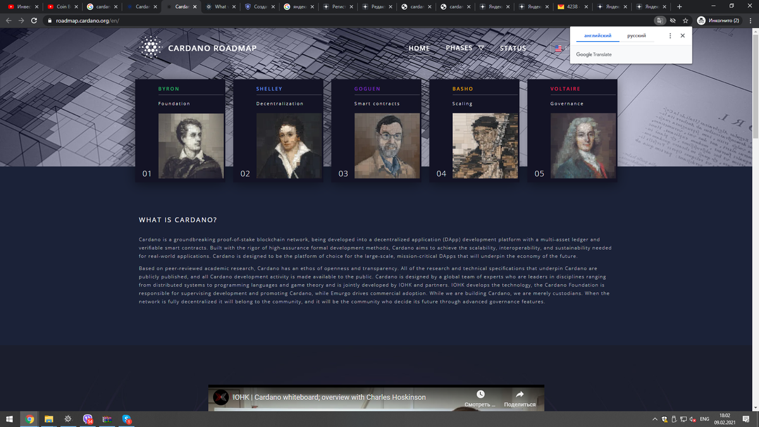Image resolution: width=759 pixels, height=427 pixels.
Task: Click the Google Translate icon in address bar
Action: coord(660,20)
